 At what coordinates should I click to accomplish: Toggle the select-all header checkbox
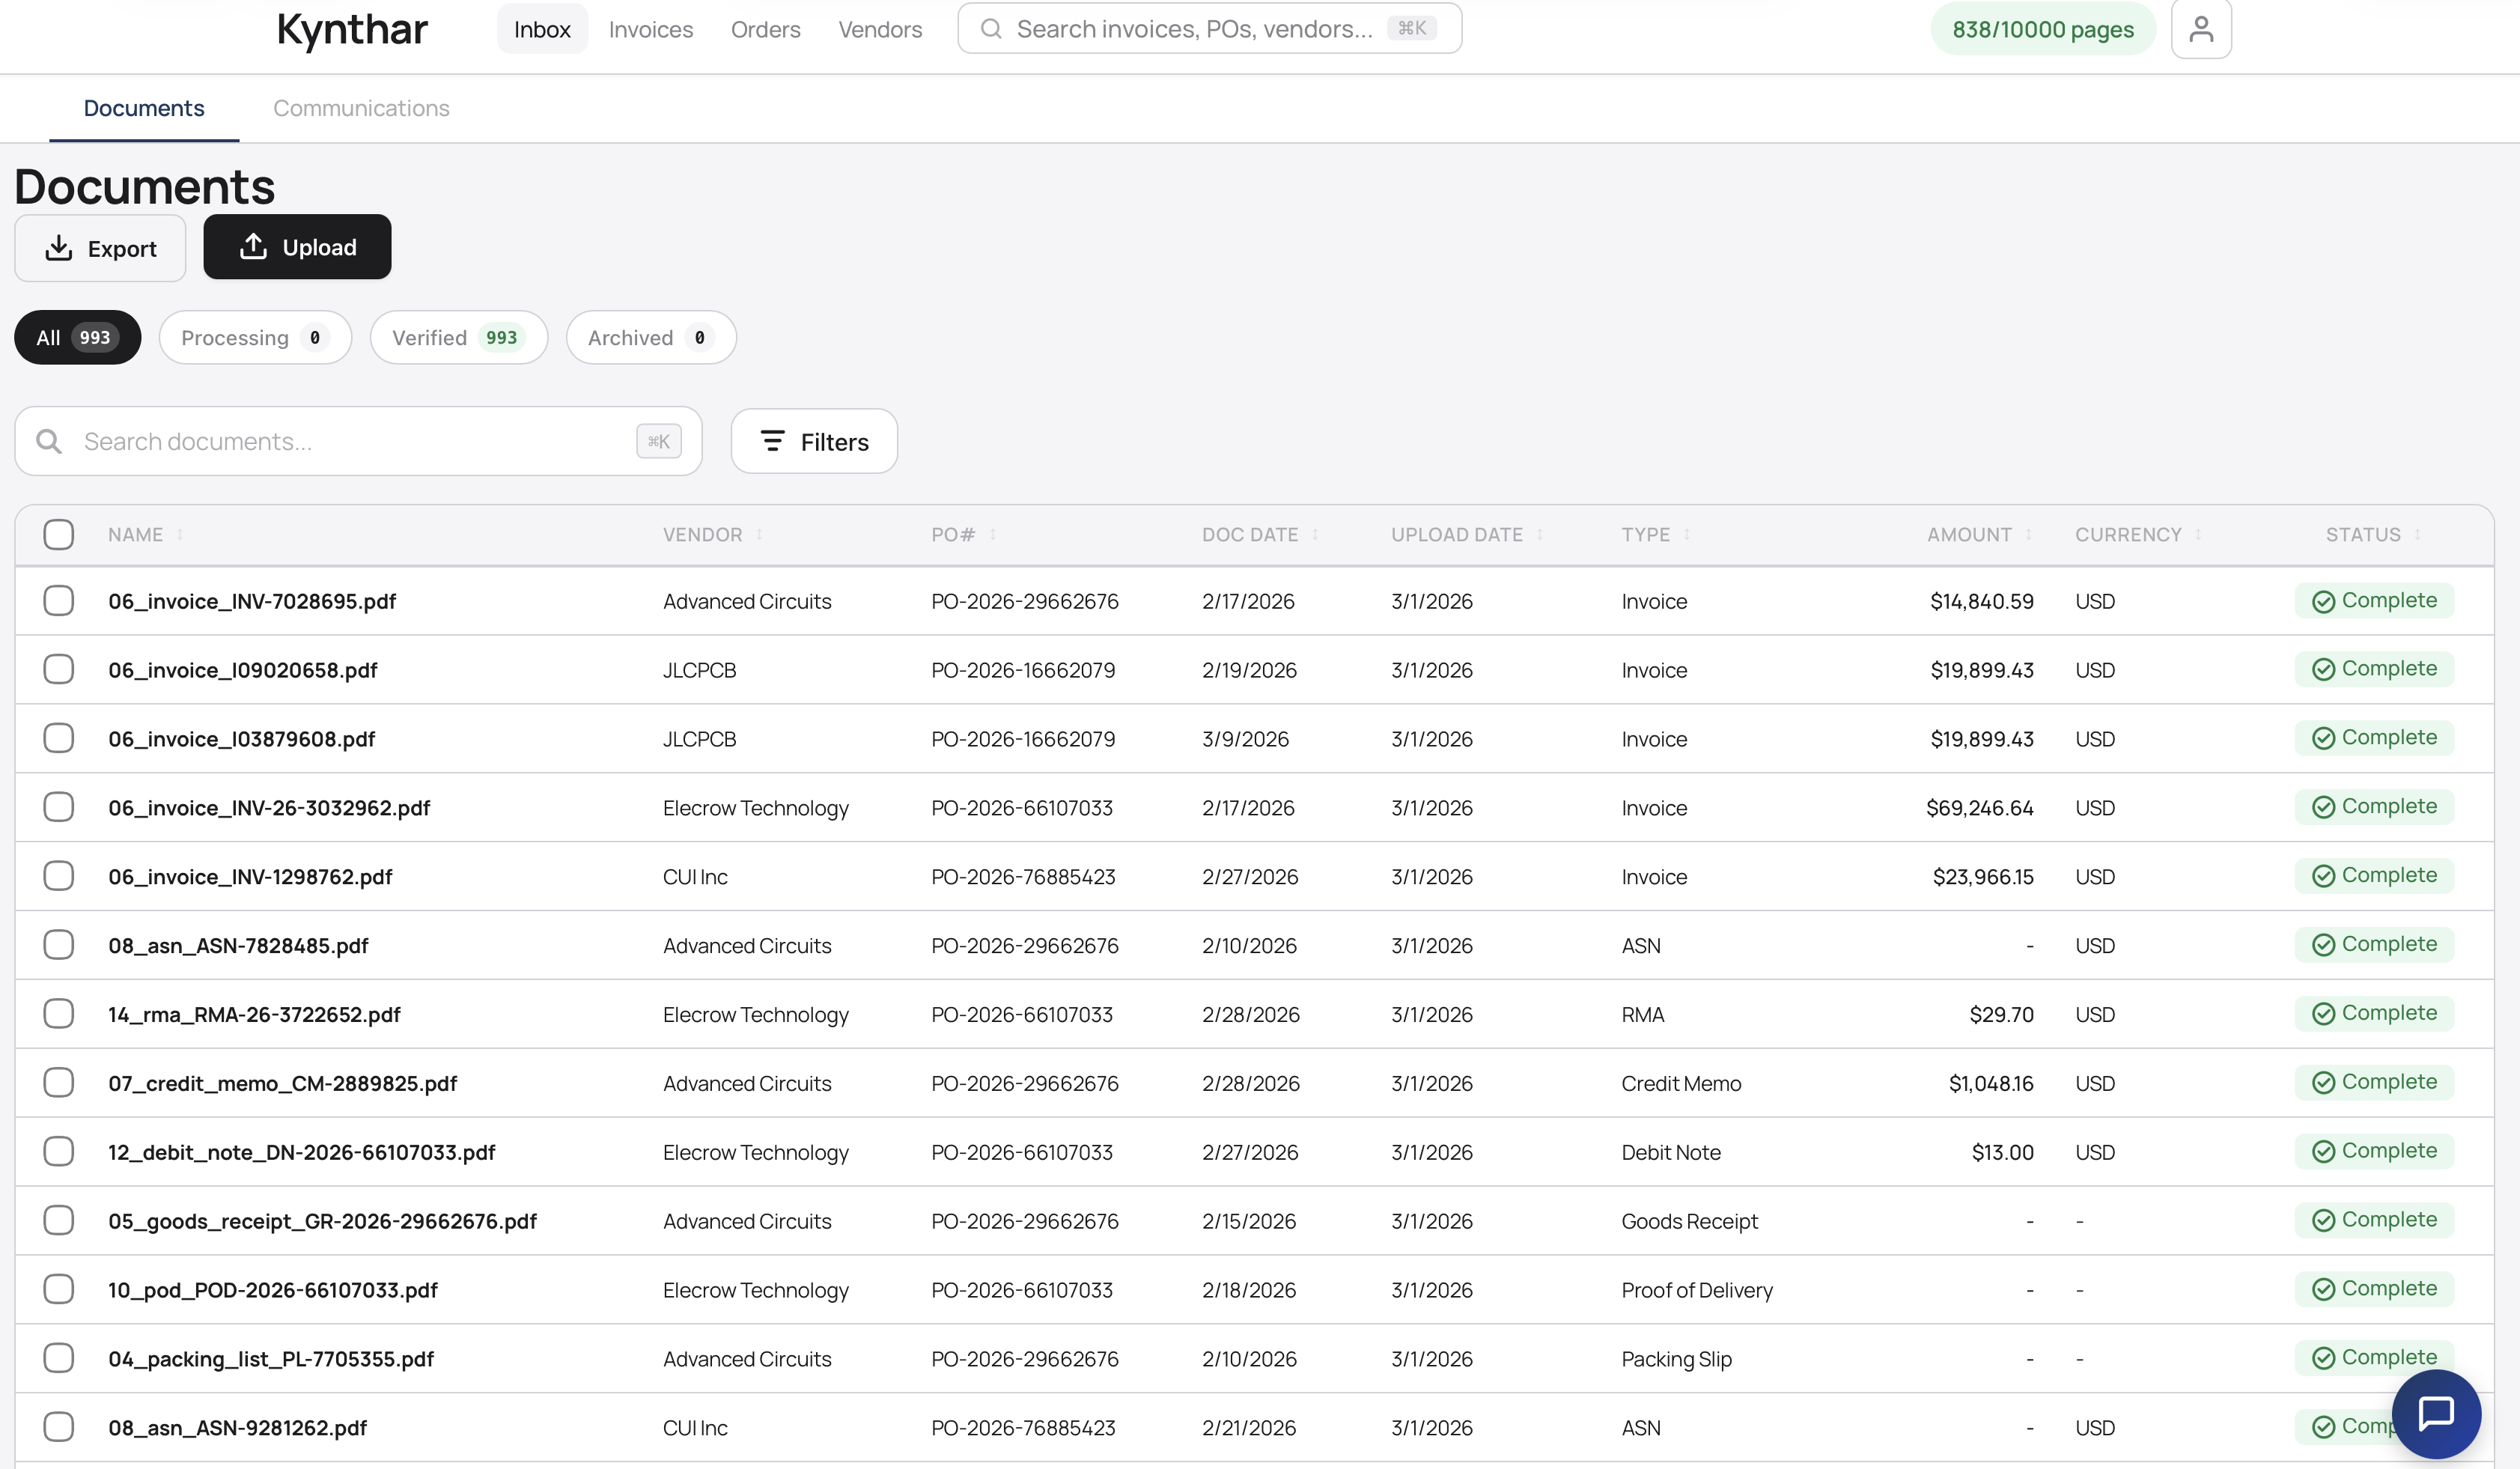(59, 534)
